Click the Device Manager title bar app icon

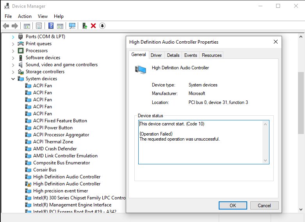(x=7, y=6)
